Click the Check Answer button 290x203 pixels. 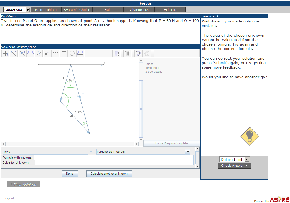(x=234, y=166)
